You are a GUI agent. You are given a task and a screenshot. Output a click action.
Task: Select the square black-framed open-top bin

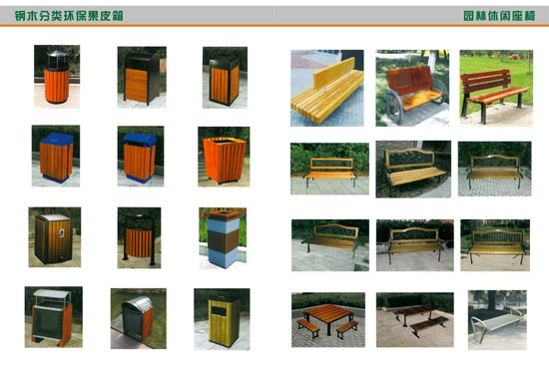[225, 78]
